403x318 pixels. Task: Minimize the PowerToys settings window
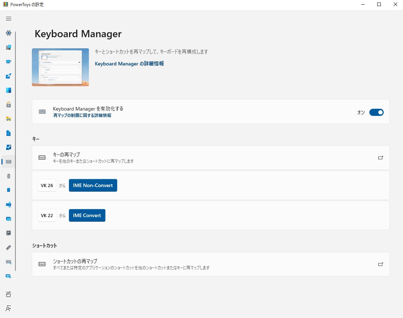pyautogui.click(x=363, y=4)
